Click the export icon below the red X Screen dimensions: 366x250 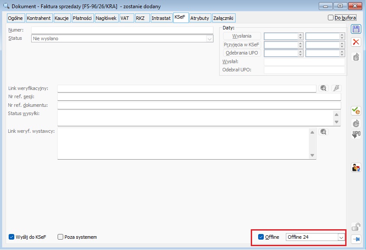pos(356,57)
